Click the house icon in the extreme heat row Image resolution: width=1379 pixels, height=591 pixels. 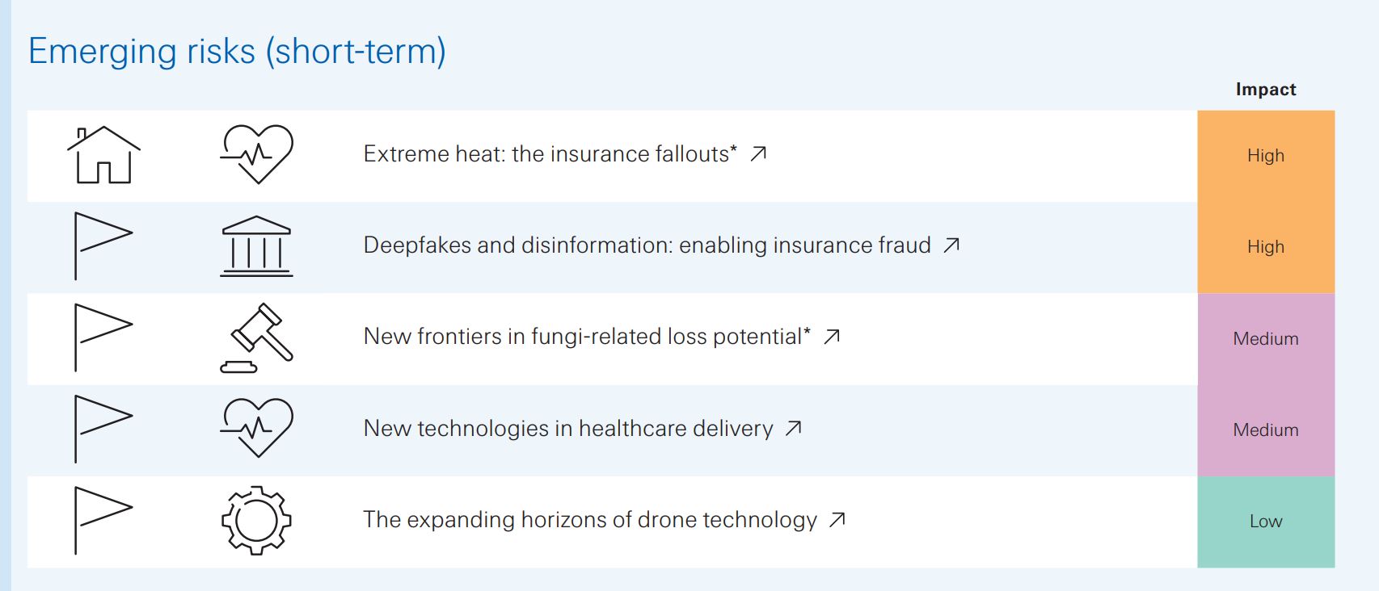103,155
